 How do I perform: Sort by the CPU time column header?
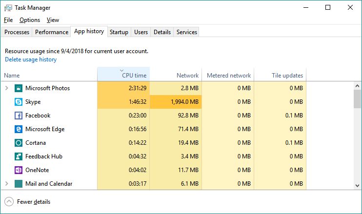pos(123,74)
